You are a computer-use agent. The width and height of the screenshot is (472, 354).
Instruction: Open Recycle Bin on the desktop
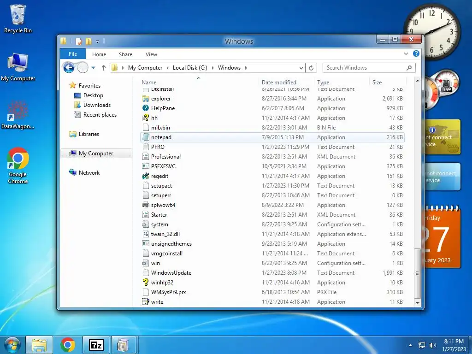coord(18,18)
